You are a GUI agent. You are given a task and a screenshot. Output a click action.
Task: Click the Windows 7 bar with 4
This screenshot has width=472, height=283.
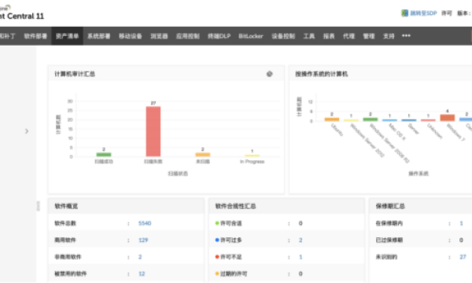(x=448, y=118)
